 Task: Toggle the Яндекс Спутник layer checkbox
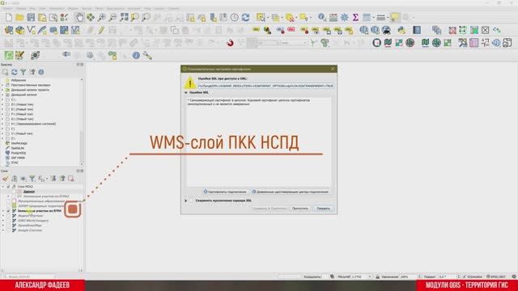pyautogui.click(x=9, y=216)
